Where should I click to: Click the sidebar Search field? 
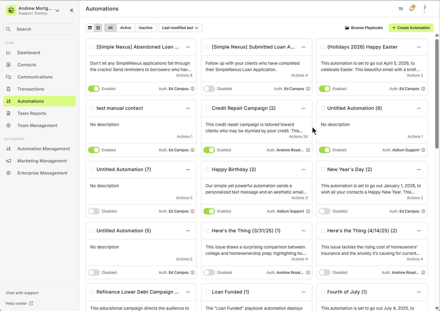coord(40,29)
